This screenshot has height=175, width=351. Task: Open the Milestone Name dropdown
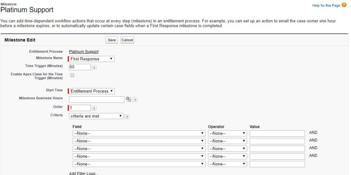[x=92, y=59]
